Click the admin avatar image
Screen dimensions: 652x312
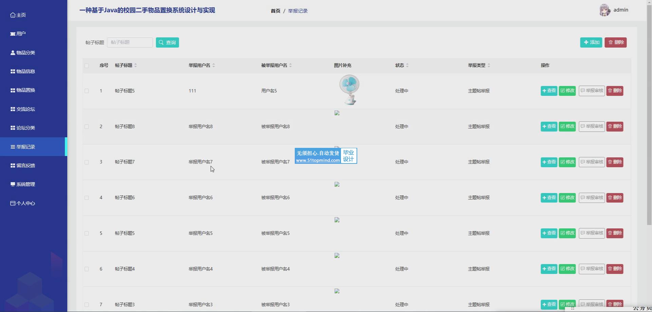click(604, 10)
